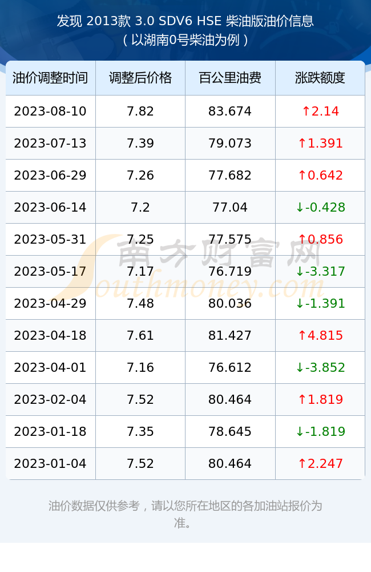Click the green ↓-1.819 change value
Image resolution: width=371 pixels, height=572 pixels.
tap(320, 431)
